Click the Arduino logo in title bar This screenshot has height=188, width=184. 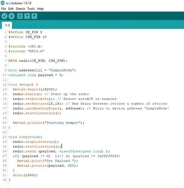3,3
